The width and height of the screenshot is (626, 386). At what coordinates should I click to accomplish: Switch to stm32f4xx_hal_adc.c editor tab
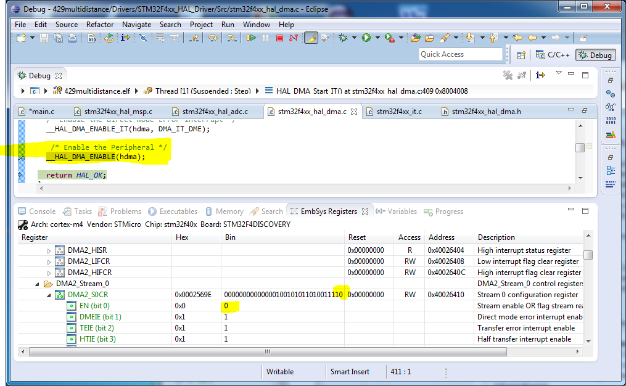[210, 112]
